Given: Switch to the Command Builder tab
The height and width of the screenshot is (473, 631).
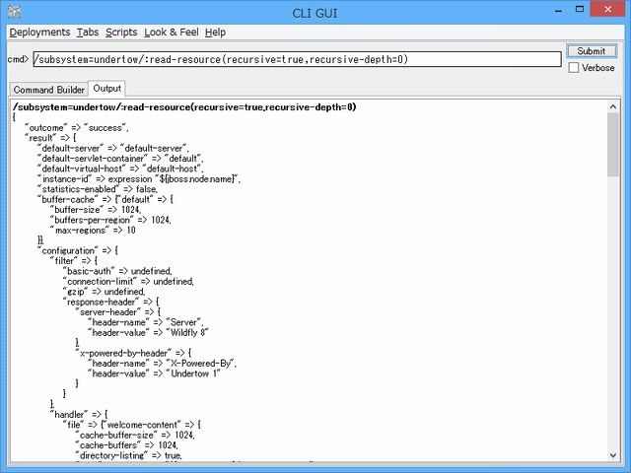Looking at the screenshot, I should pyautogui.click(x=48, y=90).
